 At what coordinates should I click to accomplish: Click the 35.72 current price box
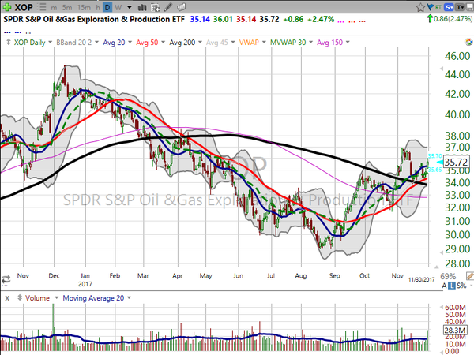[456, 162]
